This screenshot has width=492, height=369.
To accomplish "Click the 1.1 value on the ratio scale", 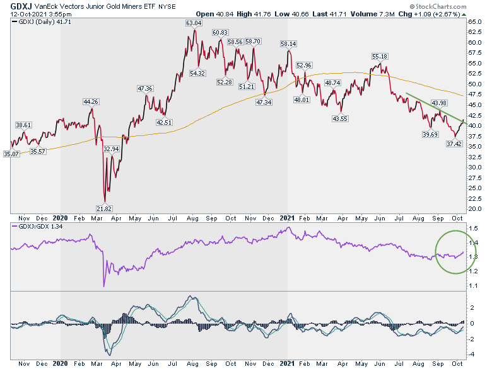I will click(473, 285).
